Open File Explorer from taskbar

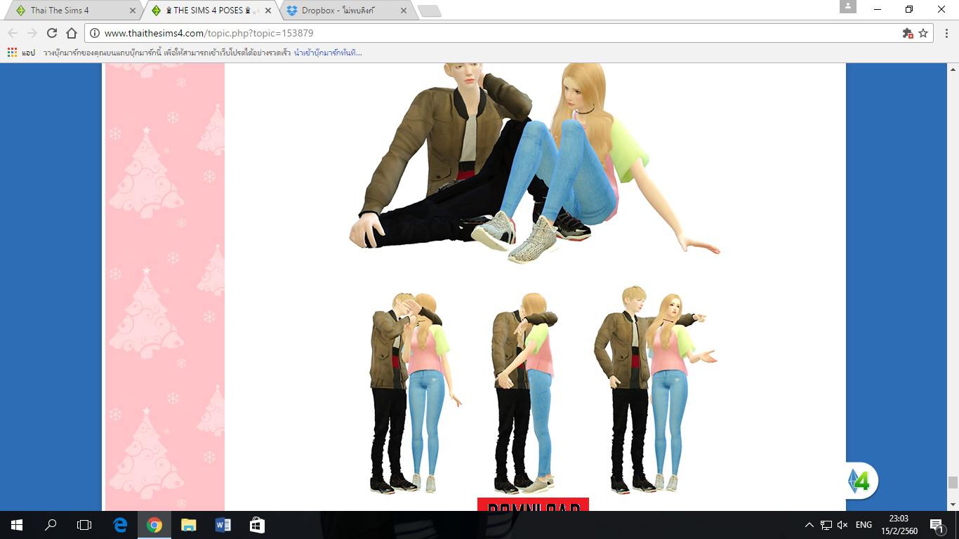[188, 525]
